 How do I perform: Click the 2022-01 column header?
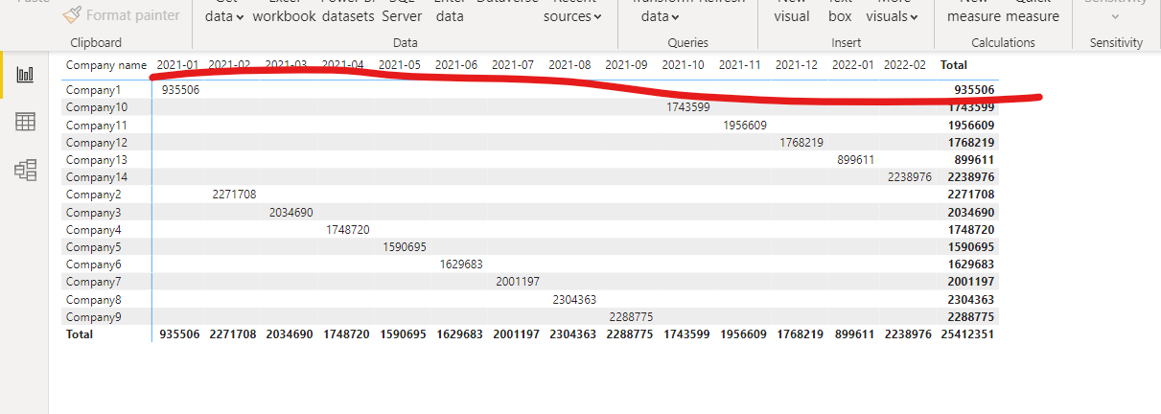[852, 65]
